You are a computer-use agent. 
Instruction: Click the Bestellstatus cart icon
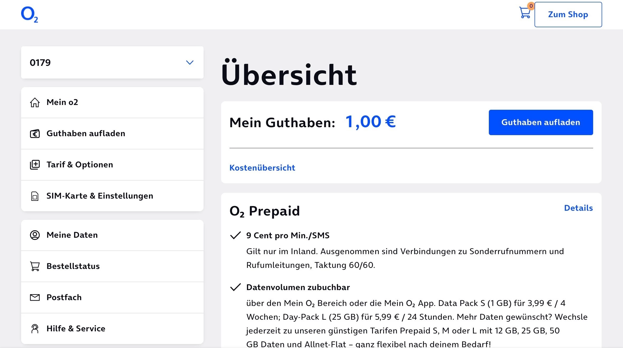pyautogui.click(x=35, y=266)
